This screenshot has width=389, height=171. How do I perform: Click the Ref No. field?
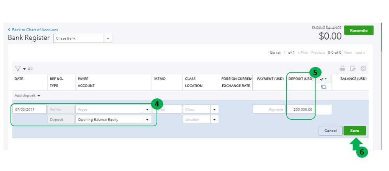point(60,110)
